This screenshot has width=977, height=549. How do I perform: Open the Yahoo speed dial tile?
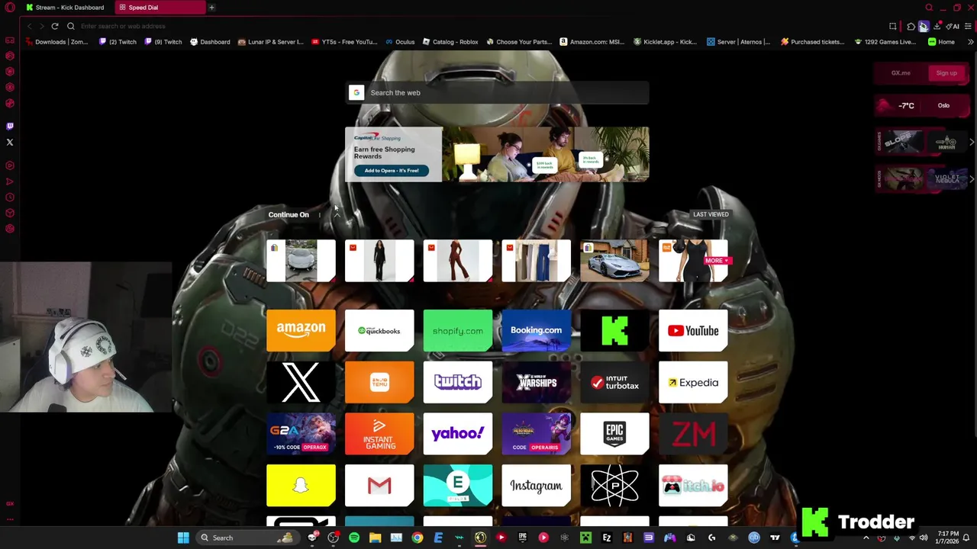click(458, 434)
